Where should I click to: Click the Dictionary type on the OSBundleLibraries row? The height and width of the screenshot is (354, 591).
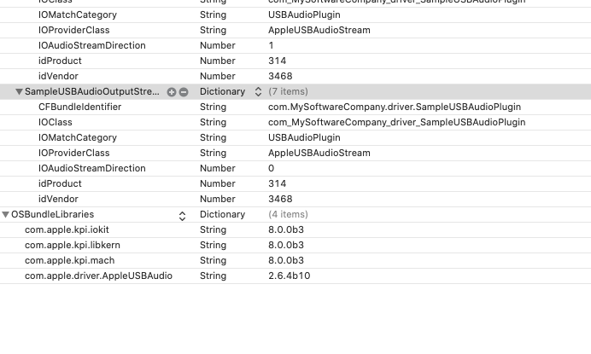[x=222, y=214]
